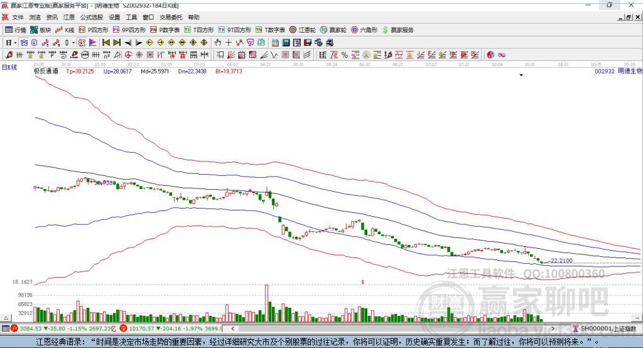This screenshot has width=643, height=348.
Task: Click the percent sign drawing tool
Action: coord(344,55)
